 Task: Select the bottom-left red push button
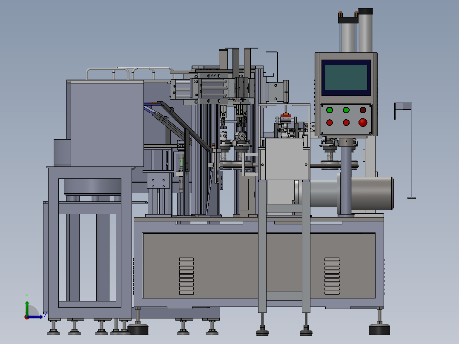330,122
